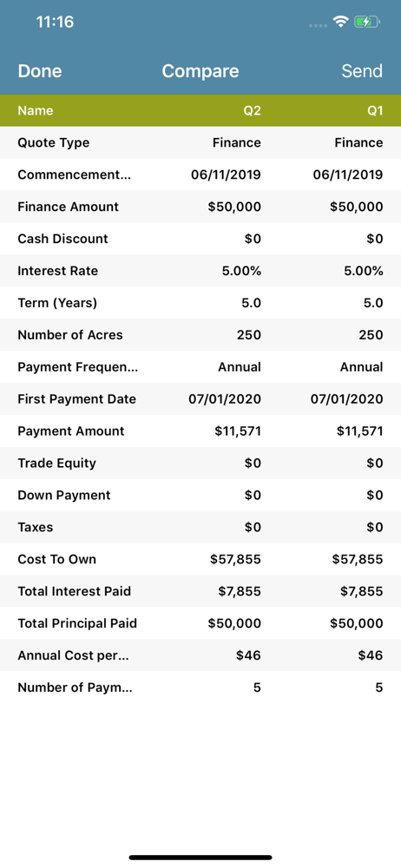Select Q2 First Payment Date 07/01/2020
This screenshot has width=401, height=868.
[226, 399]
